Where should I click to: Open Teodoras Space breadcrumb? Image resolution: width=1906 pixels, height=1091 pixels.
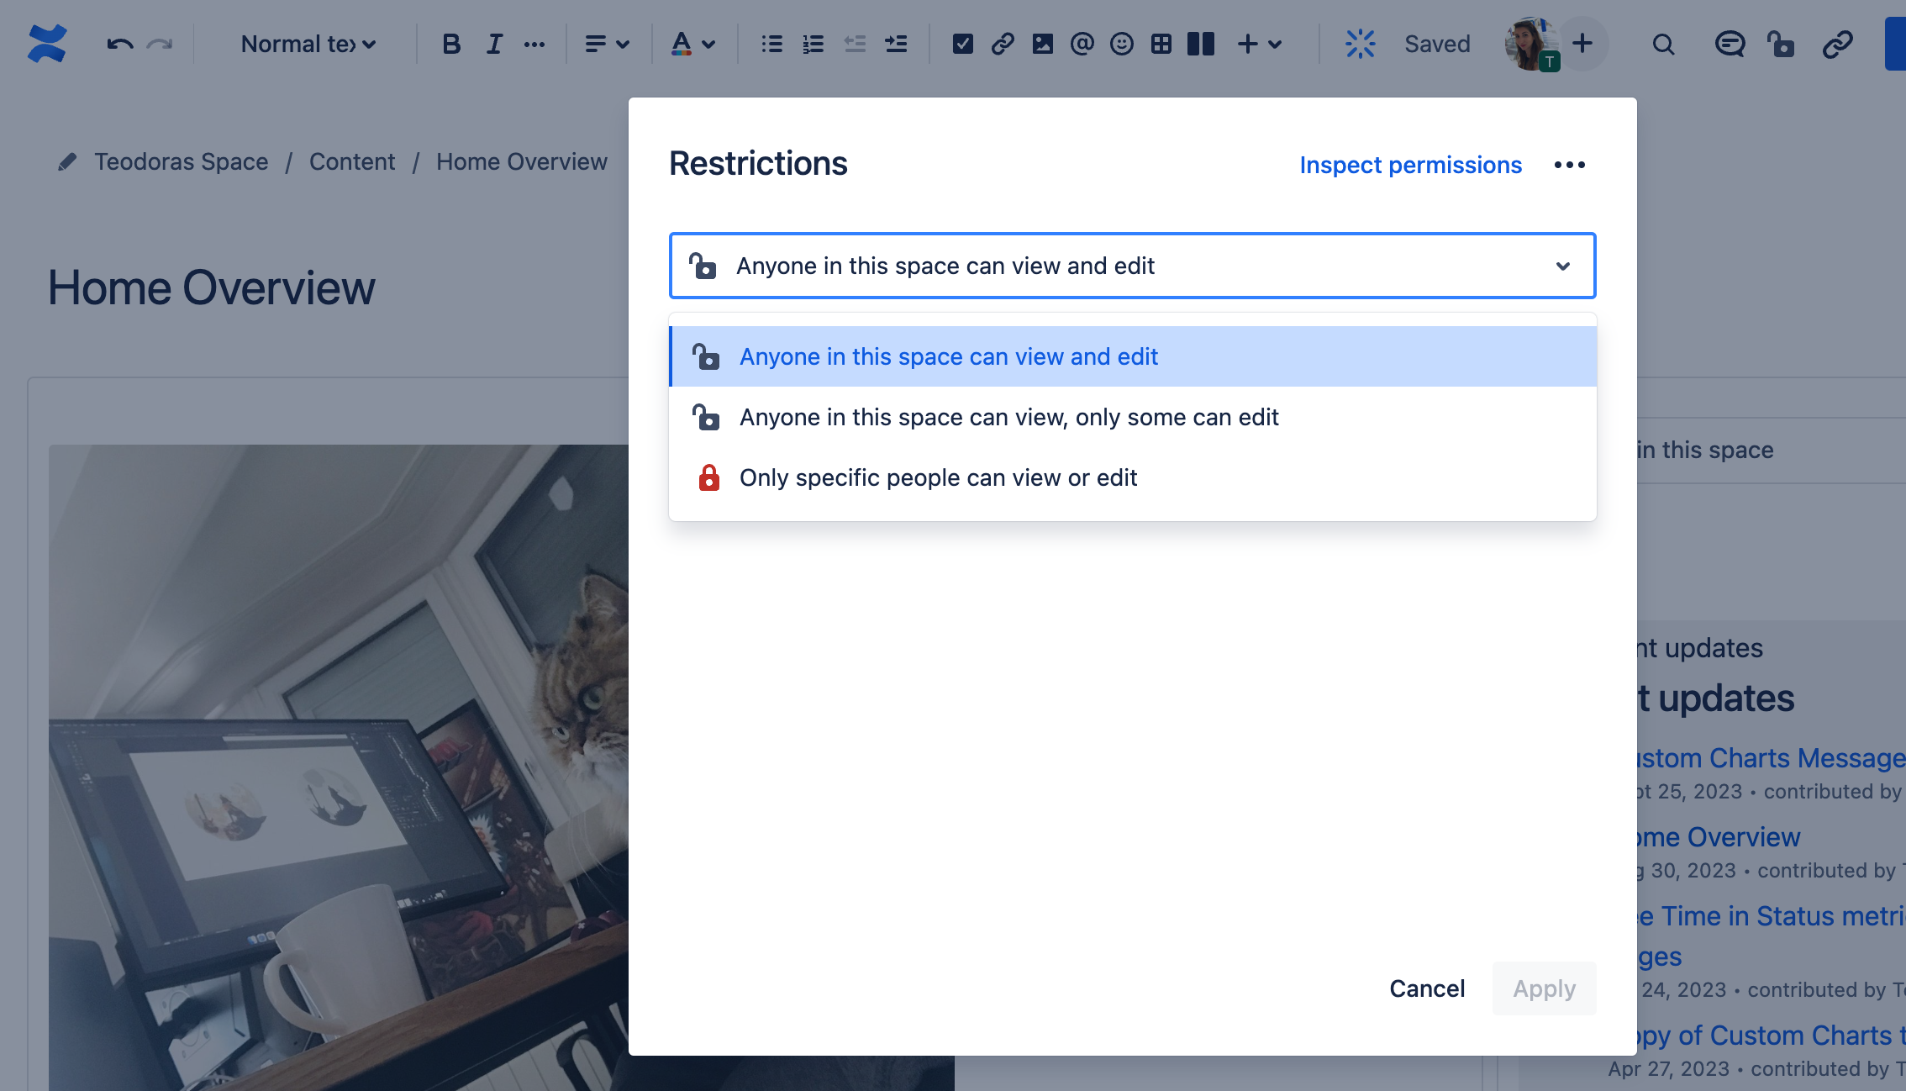181,161
